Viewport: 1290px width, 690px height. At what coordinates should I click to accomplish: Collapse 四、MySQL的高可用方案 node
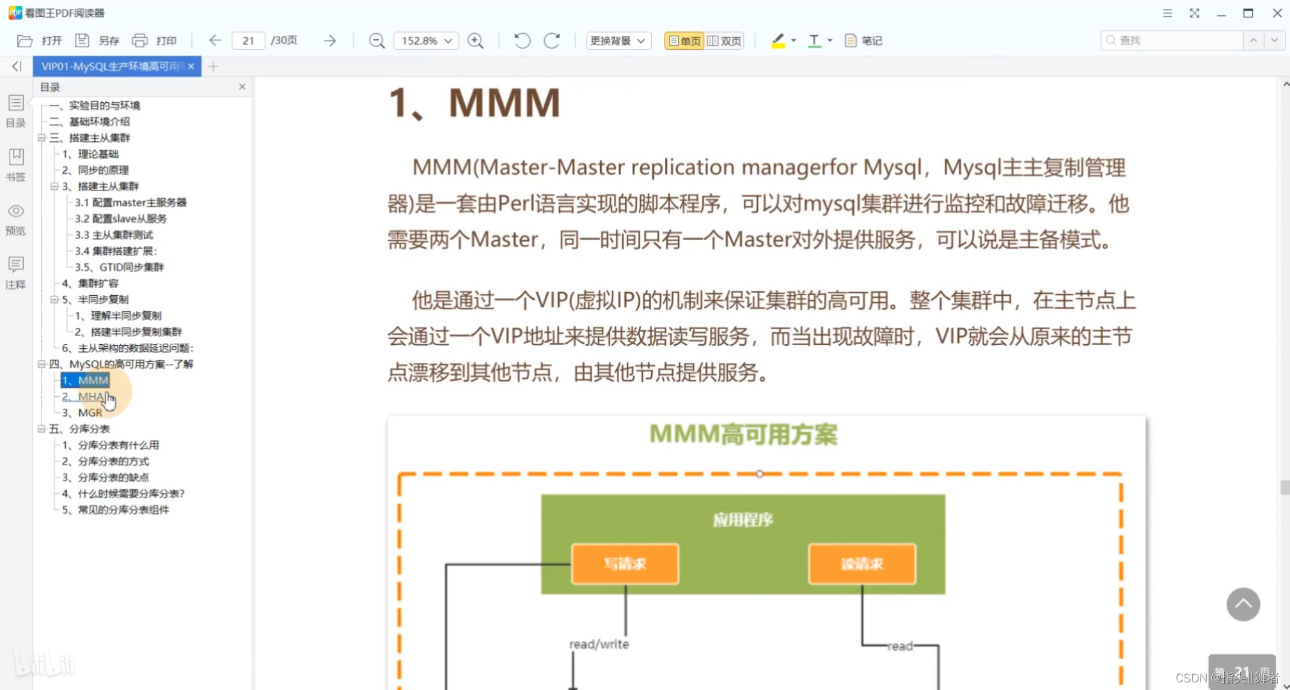pos(42,364)
